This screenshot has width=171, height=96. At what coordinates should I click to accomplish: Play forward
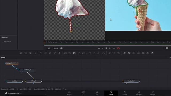click(x=110, y=48)
